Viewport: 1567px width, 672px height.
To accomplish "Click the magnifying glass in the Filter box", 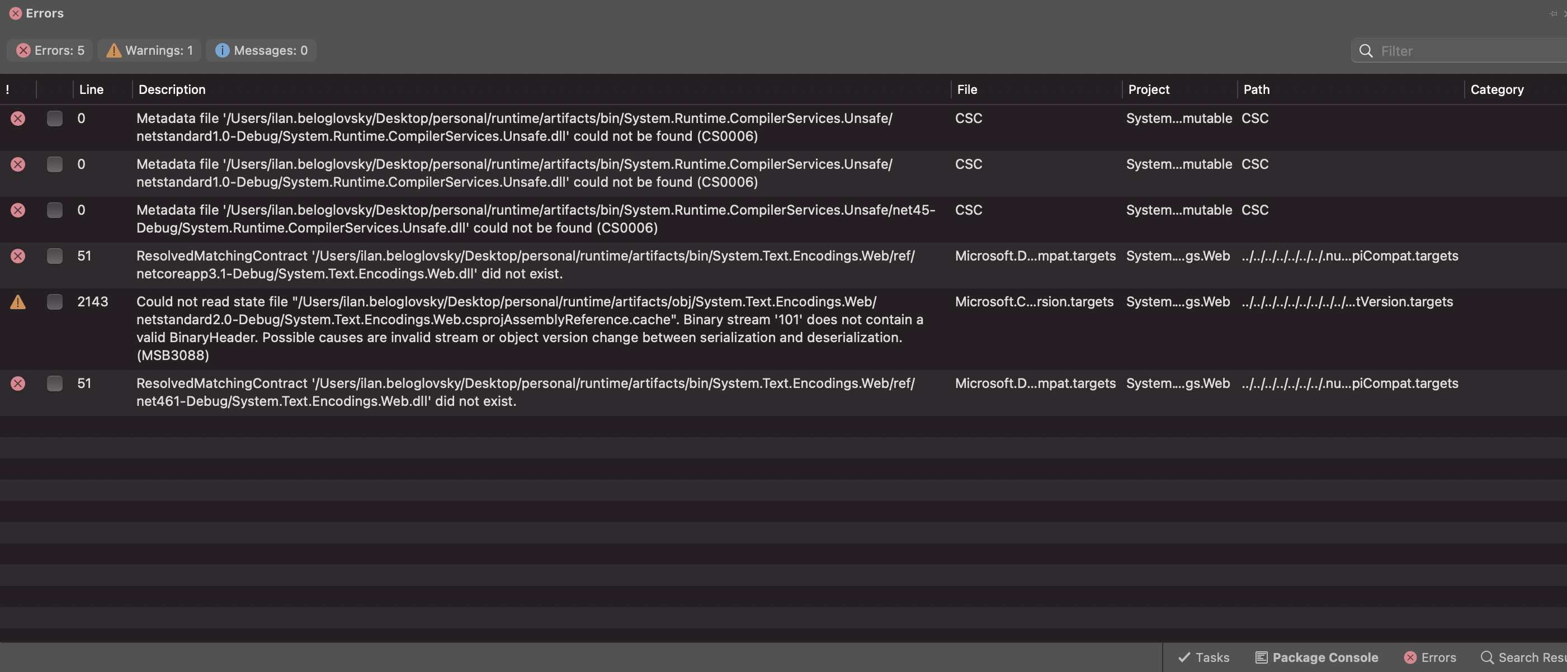I will [x=1366, y=51].
